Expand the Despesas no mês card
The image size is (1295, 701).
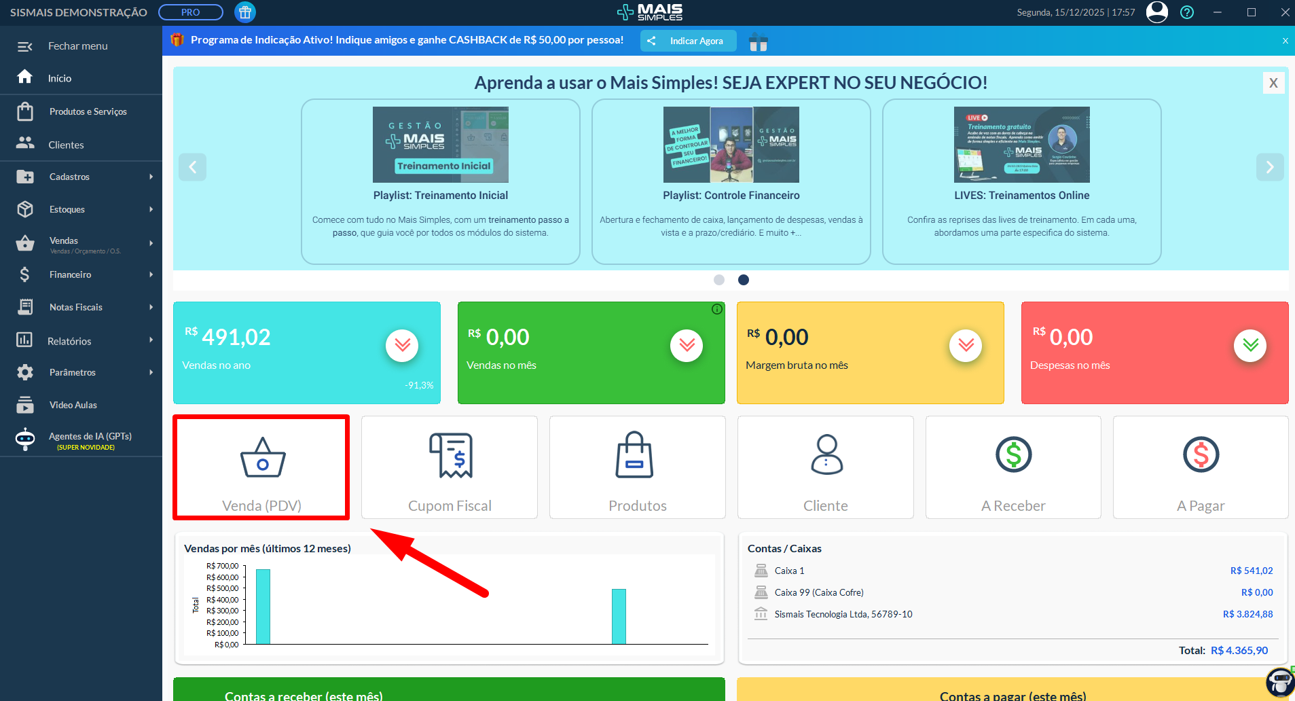1250,346
